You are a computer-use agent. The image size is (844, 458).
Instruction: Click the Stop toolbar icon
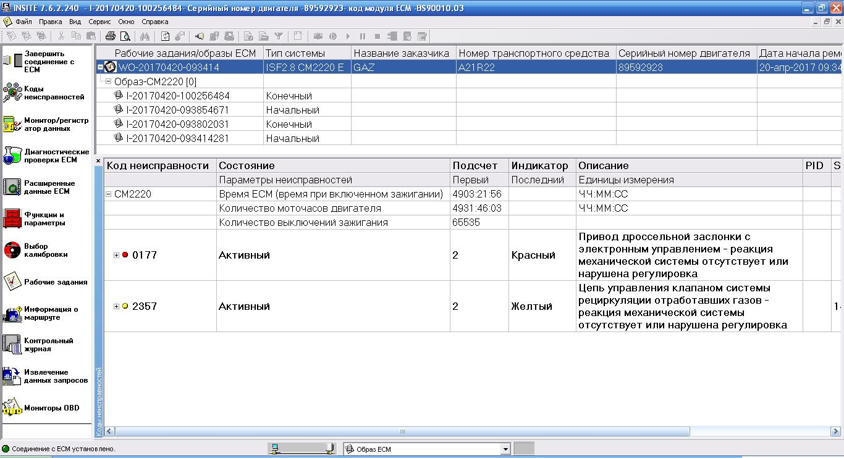tap(378, 36)
